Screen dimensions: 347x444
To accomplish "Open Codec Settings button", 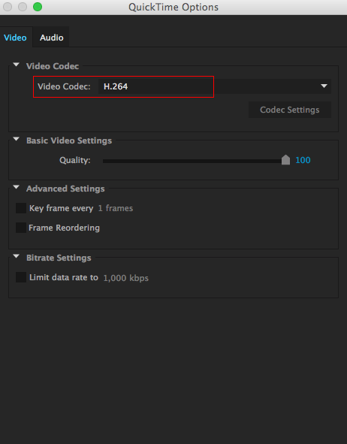I will pyautogui.click(x=290, y=110).
